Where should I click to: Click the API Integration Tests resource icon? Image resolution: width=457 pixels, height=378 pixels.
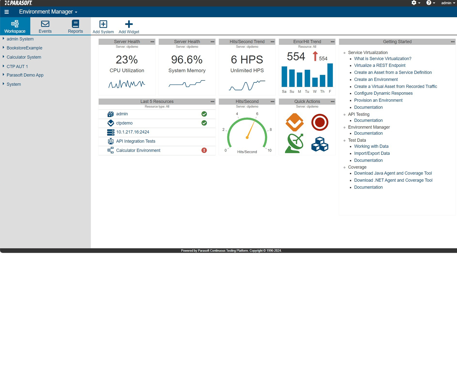click(110, 141)
